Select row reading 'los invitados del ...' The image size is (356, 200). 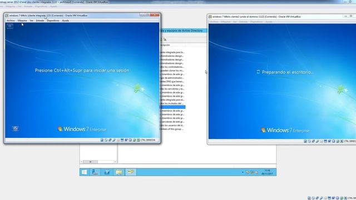[x=172, y=103]
